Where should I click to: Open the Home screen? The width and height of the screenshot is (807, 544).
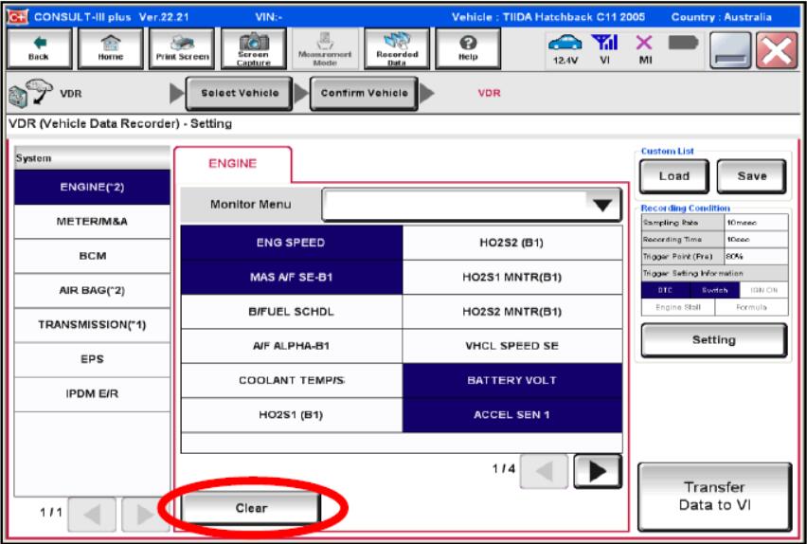110,48
